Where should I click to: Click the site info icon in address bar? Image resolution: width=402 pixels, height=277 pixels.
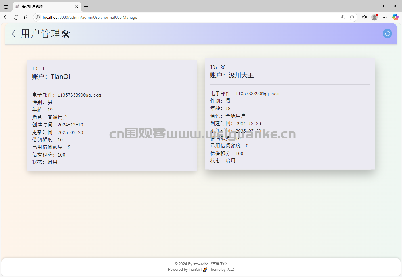(37, 17)
